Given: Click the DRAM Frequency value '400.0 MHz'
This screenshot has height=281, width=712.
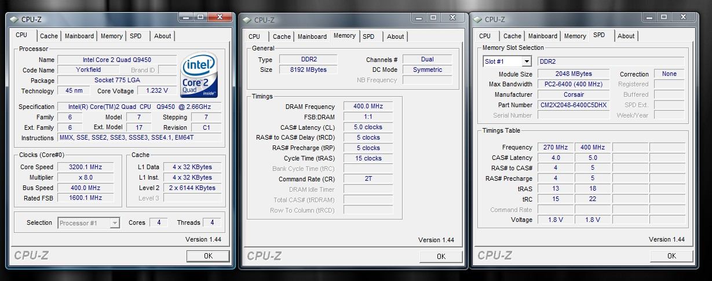Looking at the screenshot, I should click(x=368, y=106).
